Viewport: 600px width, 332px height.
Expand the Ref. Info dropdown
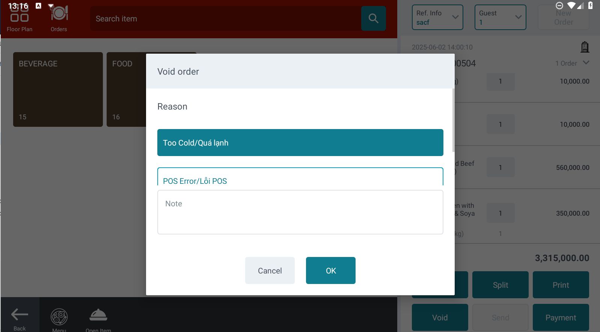437,17
